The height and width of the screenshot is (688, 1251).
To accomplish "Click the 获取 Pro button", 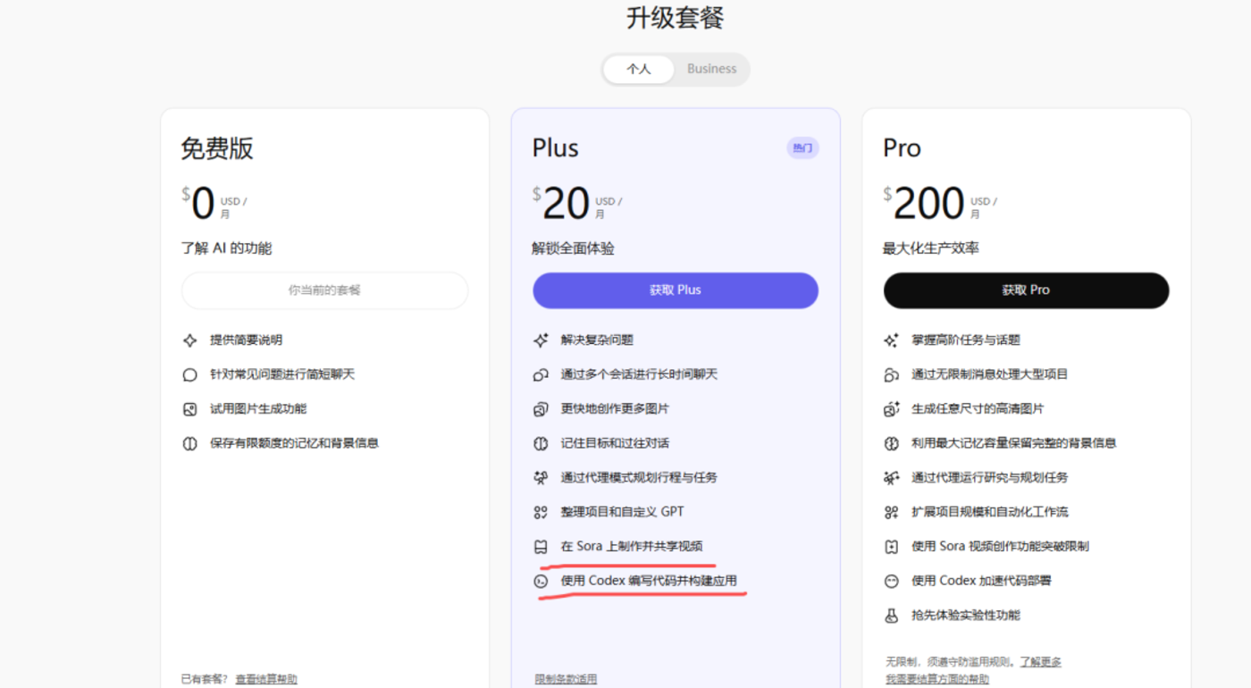I will [x=1026, y=290].
